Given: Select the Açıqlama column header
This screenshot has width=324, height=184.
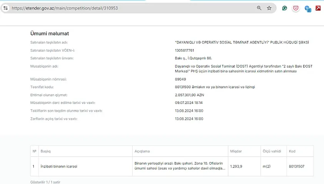Looking at the screenshot, I should (x=180, y=151).
